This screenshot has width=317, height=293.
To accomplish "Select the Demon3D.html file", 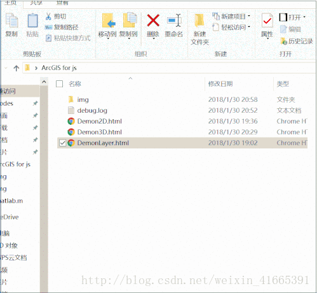I will pos(100,132).
